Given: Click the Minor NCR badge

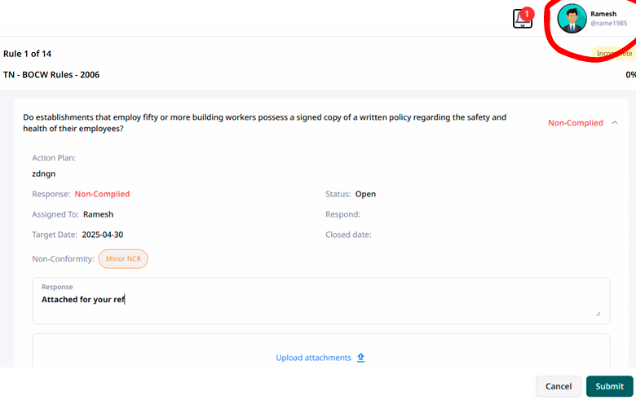Looking at the screenshot, I should point(123,258).
